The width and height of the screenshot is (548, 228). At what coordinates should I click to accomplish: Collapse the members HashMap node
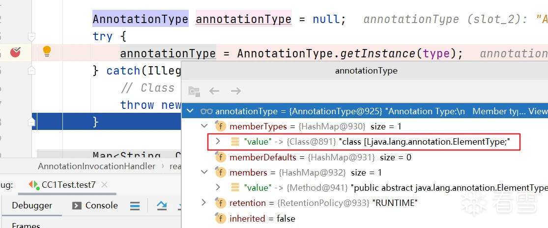coord(204,173)
